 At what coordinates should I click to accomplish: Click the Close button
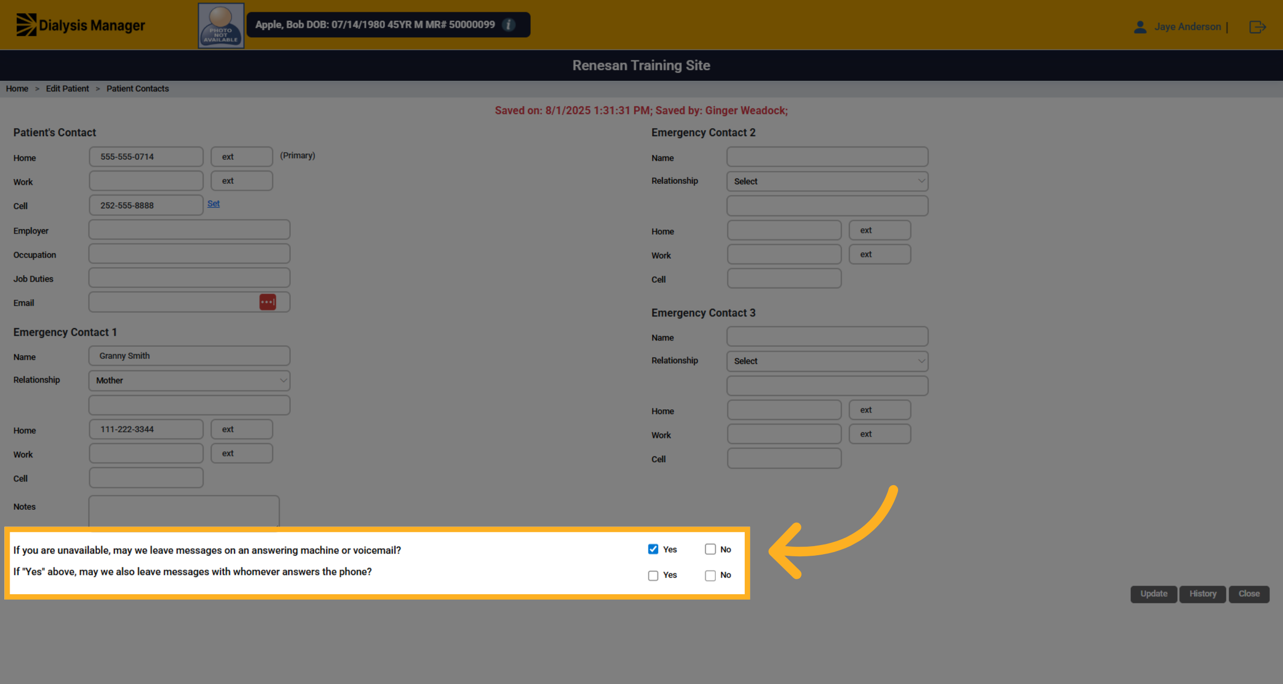[1249, 594]
